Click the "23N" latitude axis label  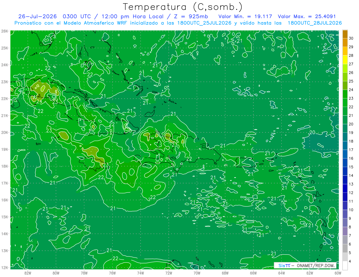pyautogui.click(x=4, y=82)
